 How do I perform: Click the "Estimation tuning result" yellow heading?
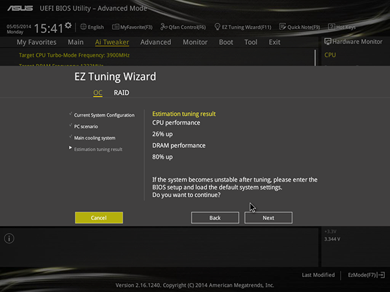tap(184, 114)
